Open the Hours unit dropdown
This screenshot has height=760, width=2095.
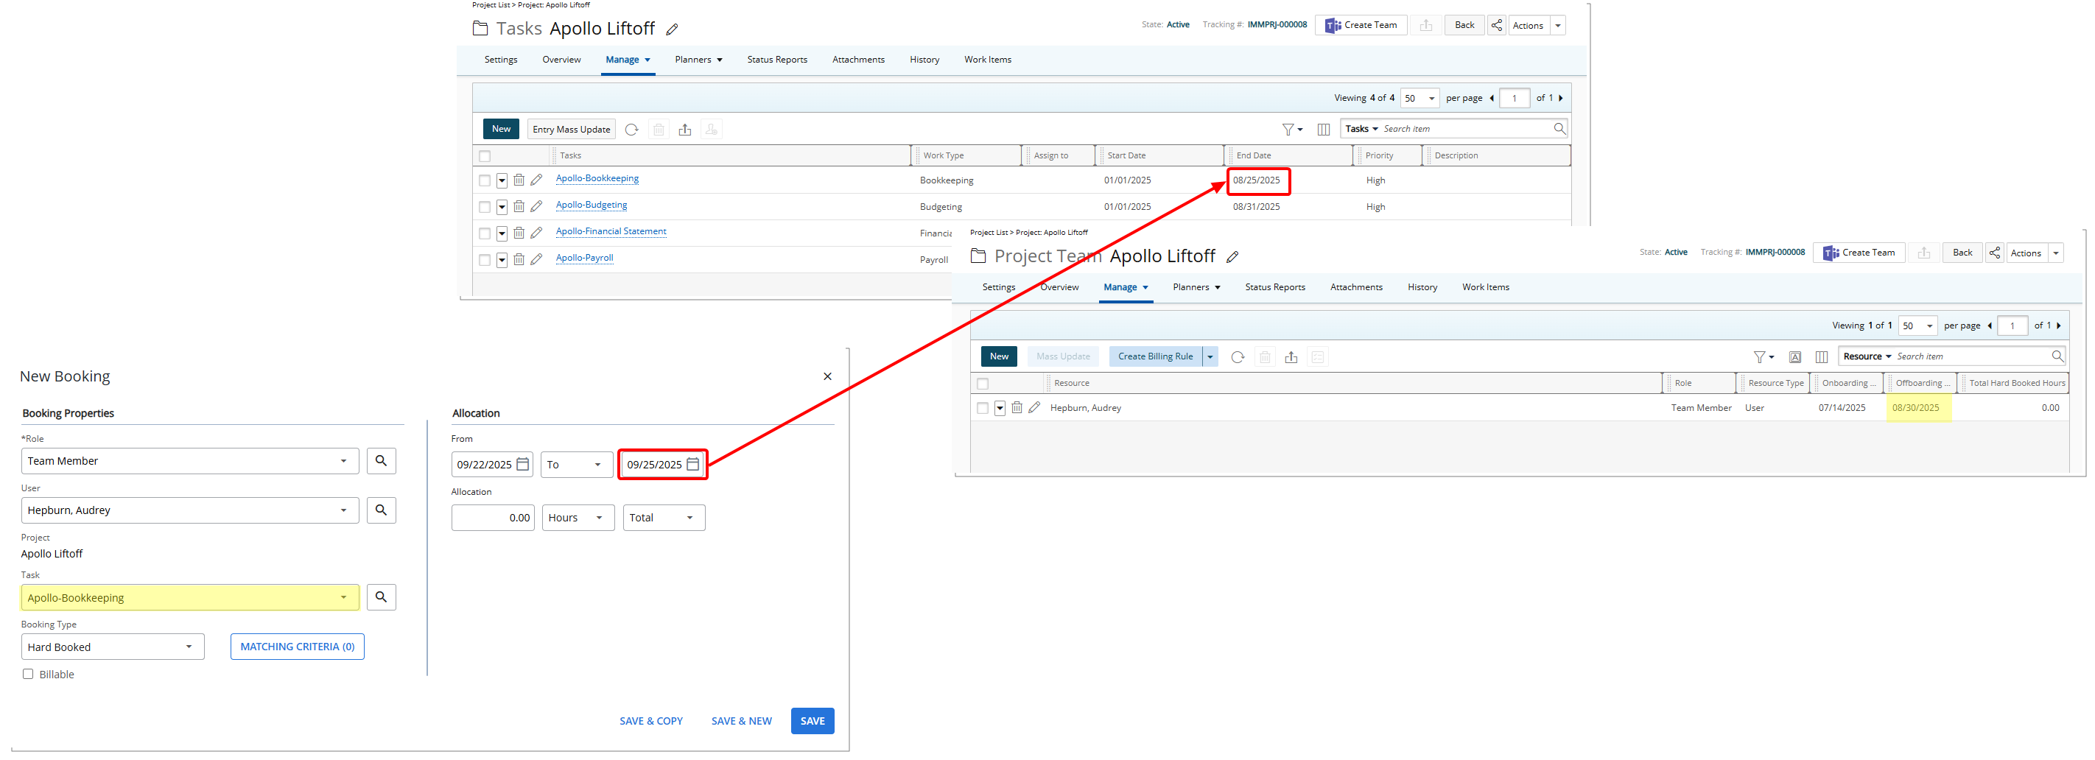pos(578,518)
